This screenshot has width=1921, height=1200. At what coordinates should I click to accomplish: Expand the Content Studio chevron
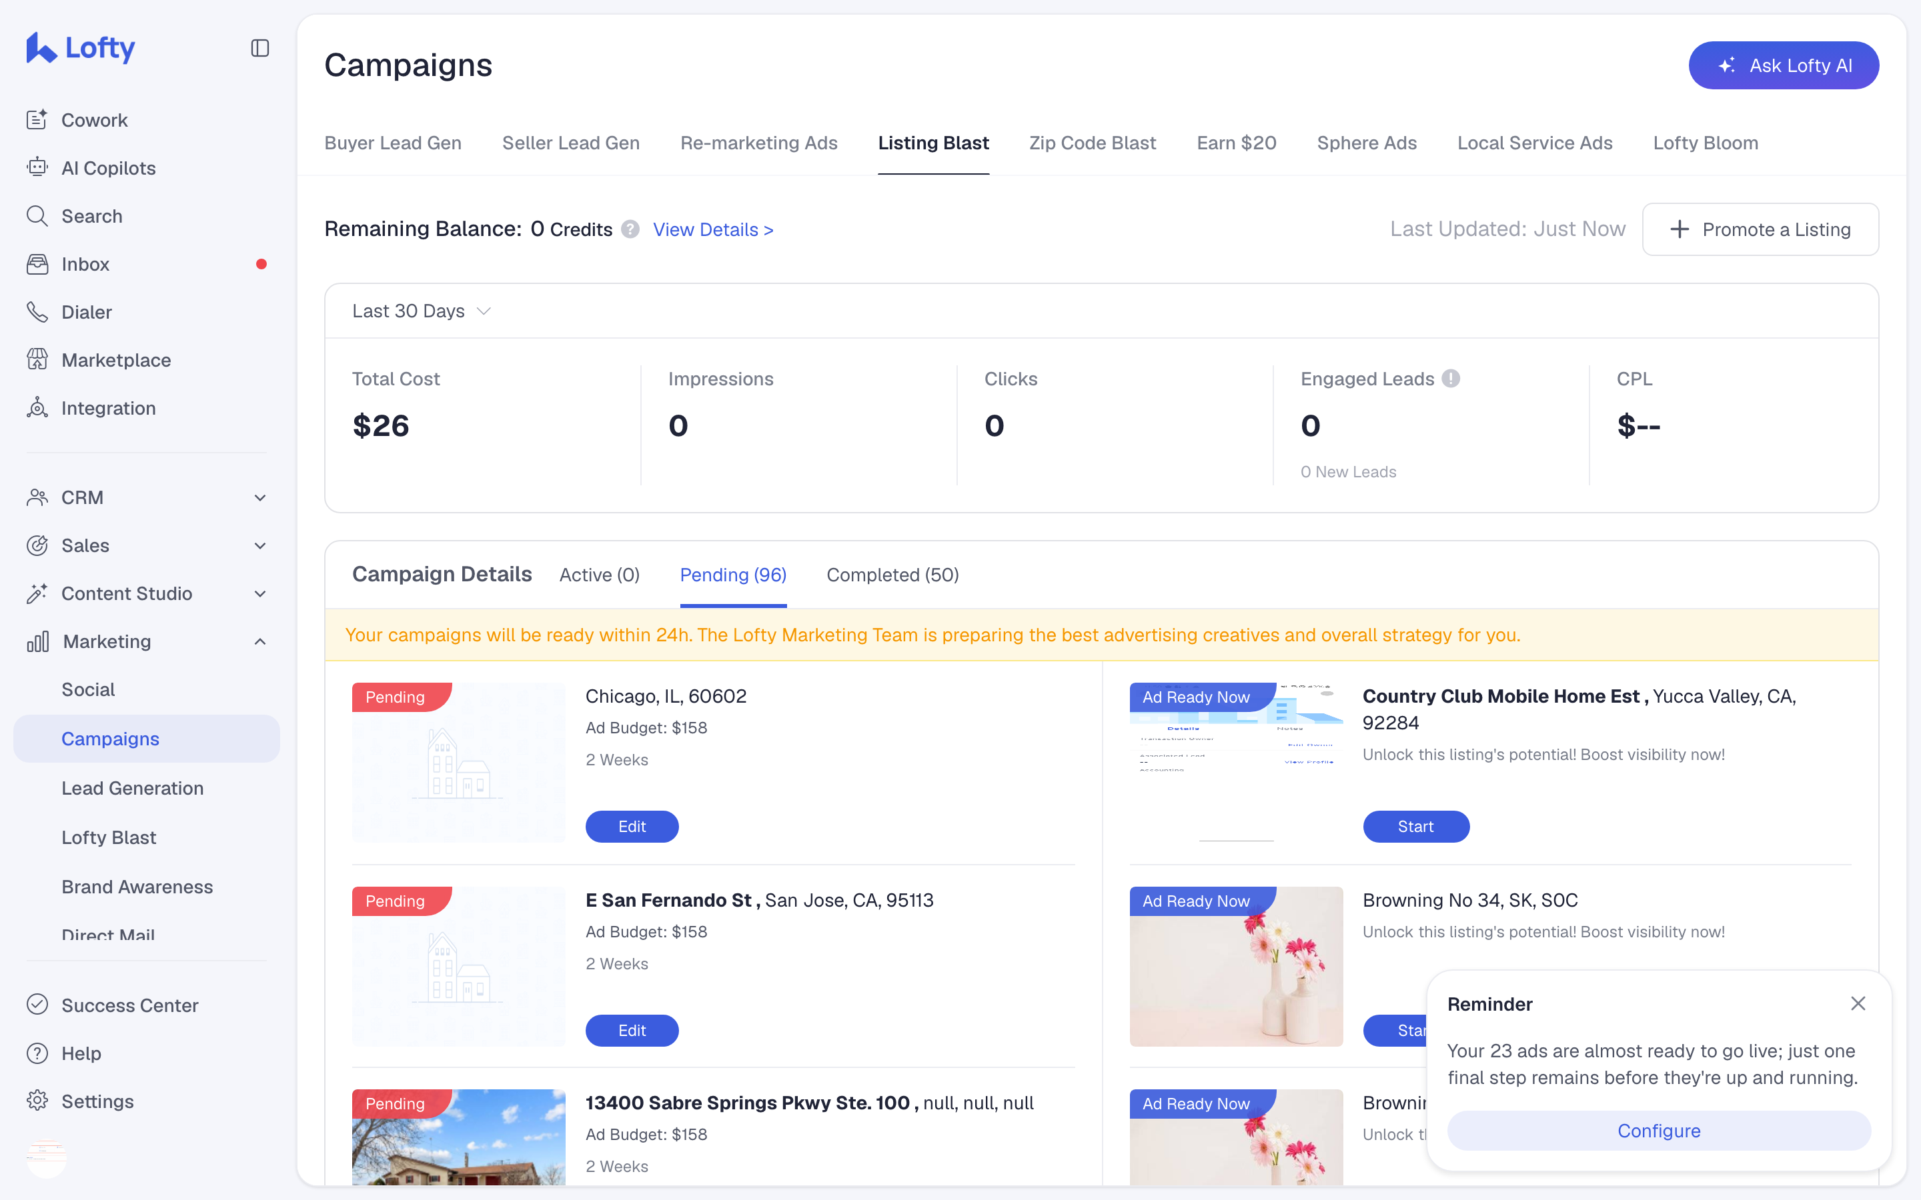(x=259, y=593)
